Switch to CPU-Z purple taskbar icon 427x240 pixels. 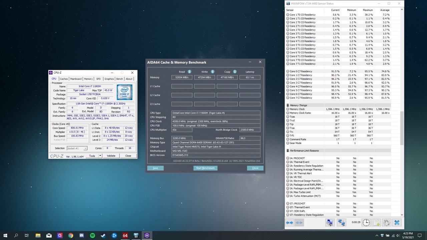147,235
